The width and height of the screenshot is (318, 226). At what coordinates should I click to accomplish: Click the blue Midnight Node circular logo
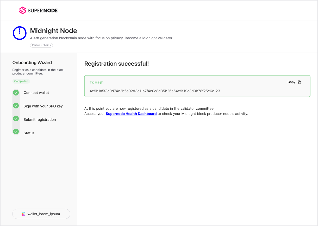pyautogui.click(x=20, y=33)
